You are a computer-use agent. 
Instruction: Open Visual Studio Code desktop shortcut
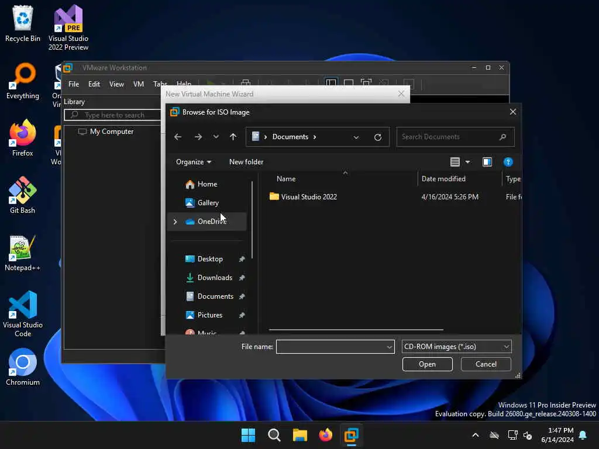click(23, 314)
